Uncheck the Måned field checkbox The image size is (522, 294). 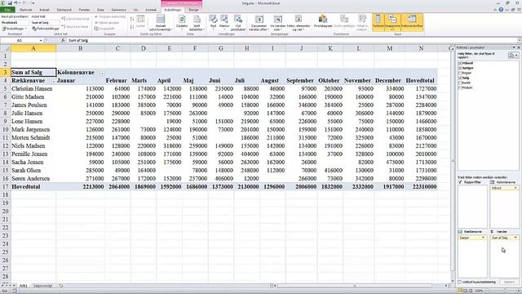[460, 63]
